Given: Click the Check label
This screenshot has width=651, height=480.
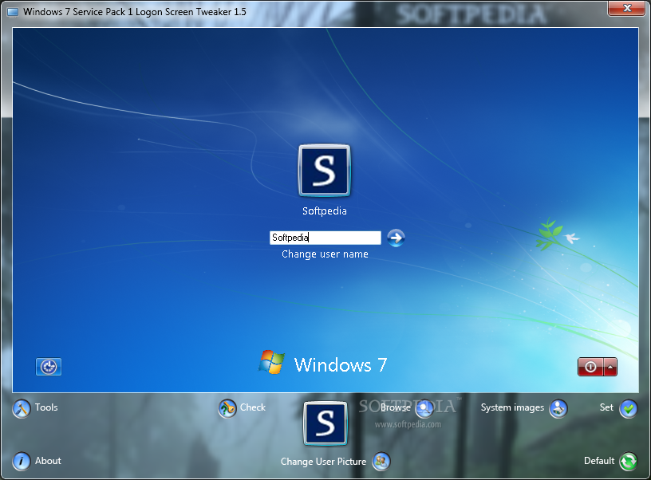Looking at the screenshot, I should click(253, 407).
